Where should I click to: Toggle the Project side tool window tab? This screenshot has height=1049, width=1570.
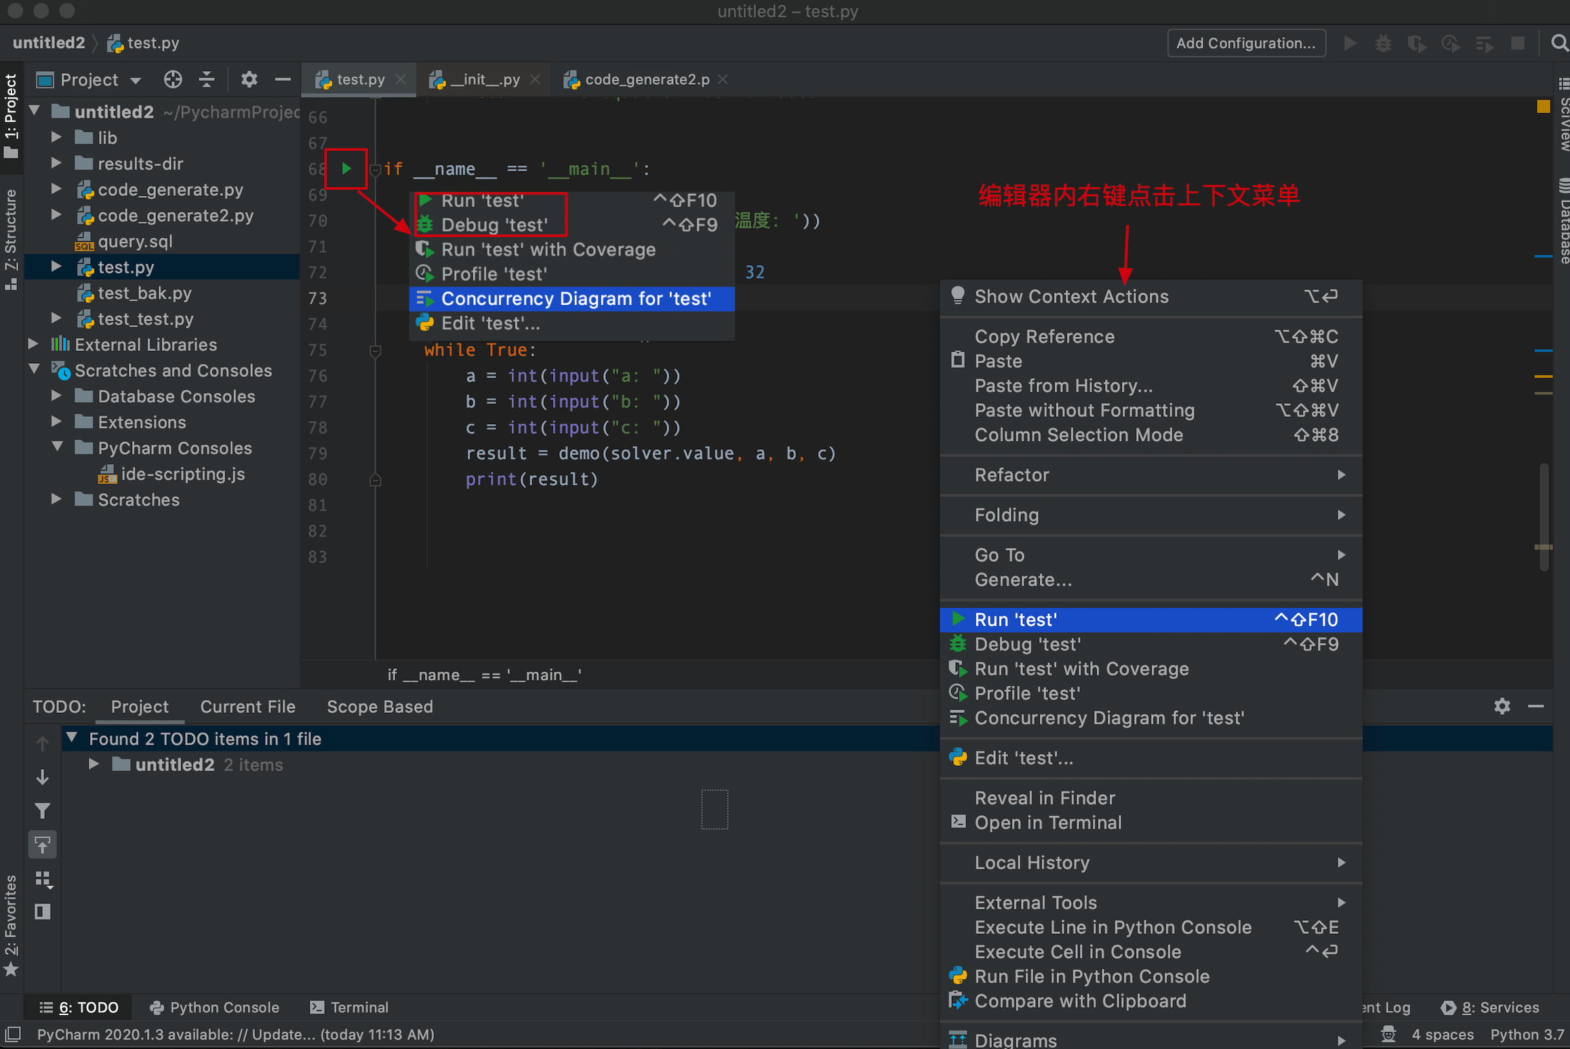point(11,116)
